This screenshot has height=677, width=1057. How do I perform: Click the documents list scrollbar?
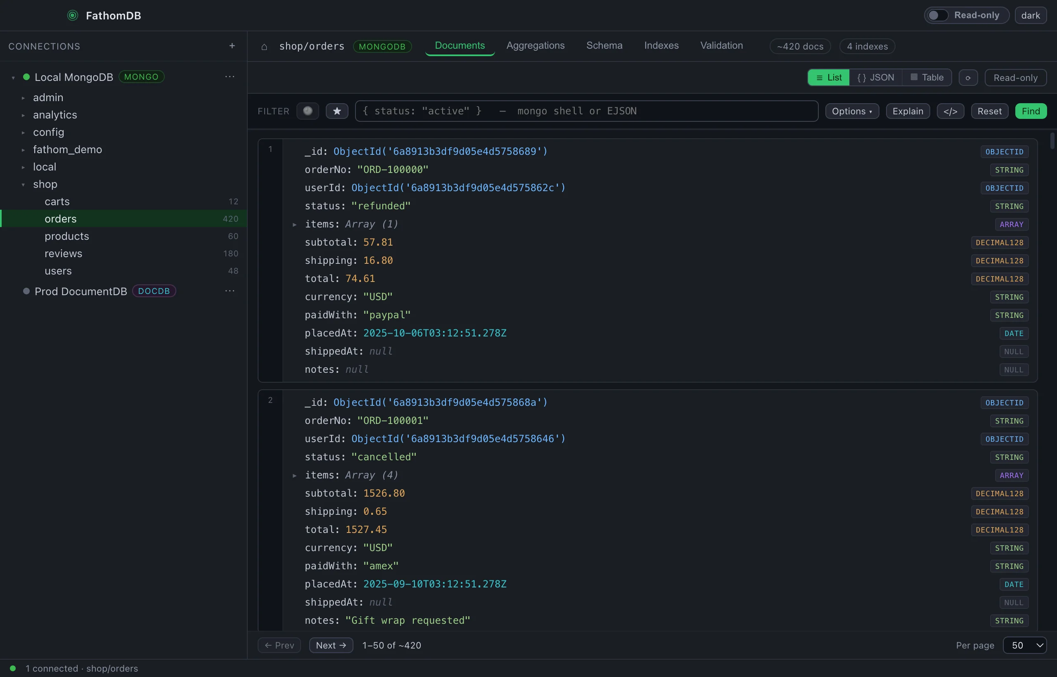coord(1052,141)
